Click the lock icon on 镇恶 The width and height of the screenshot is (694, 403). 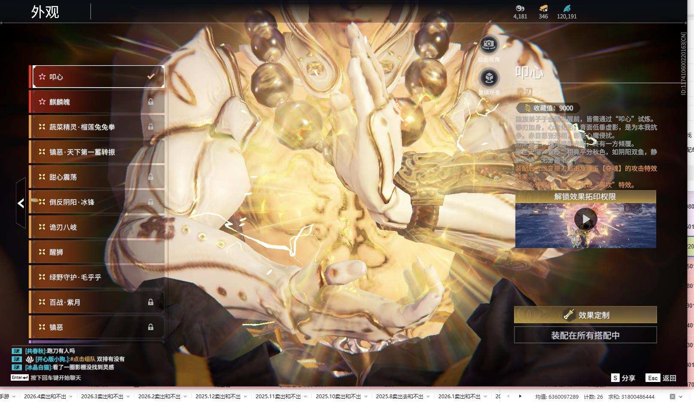[x=151, y=327]
